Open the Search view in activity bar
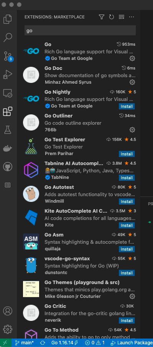153x347 pixels. click(x=8, y=38)
